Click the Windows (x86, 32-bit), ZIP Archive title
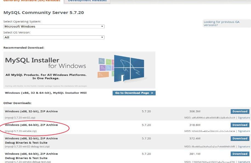Image resolution: width=251 pixels, height=163 pixels. tap(31, 111)
